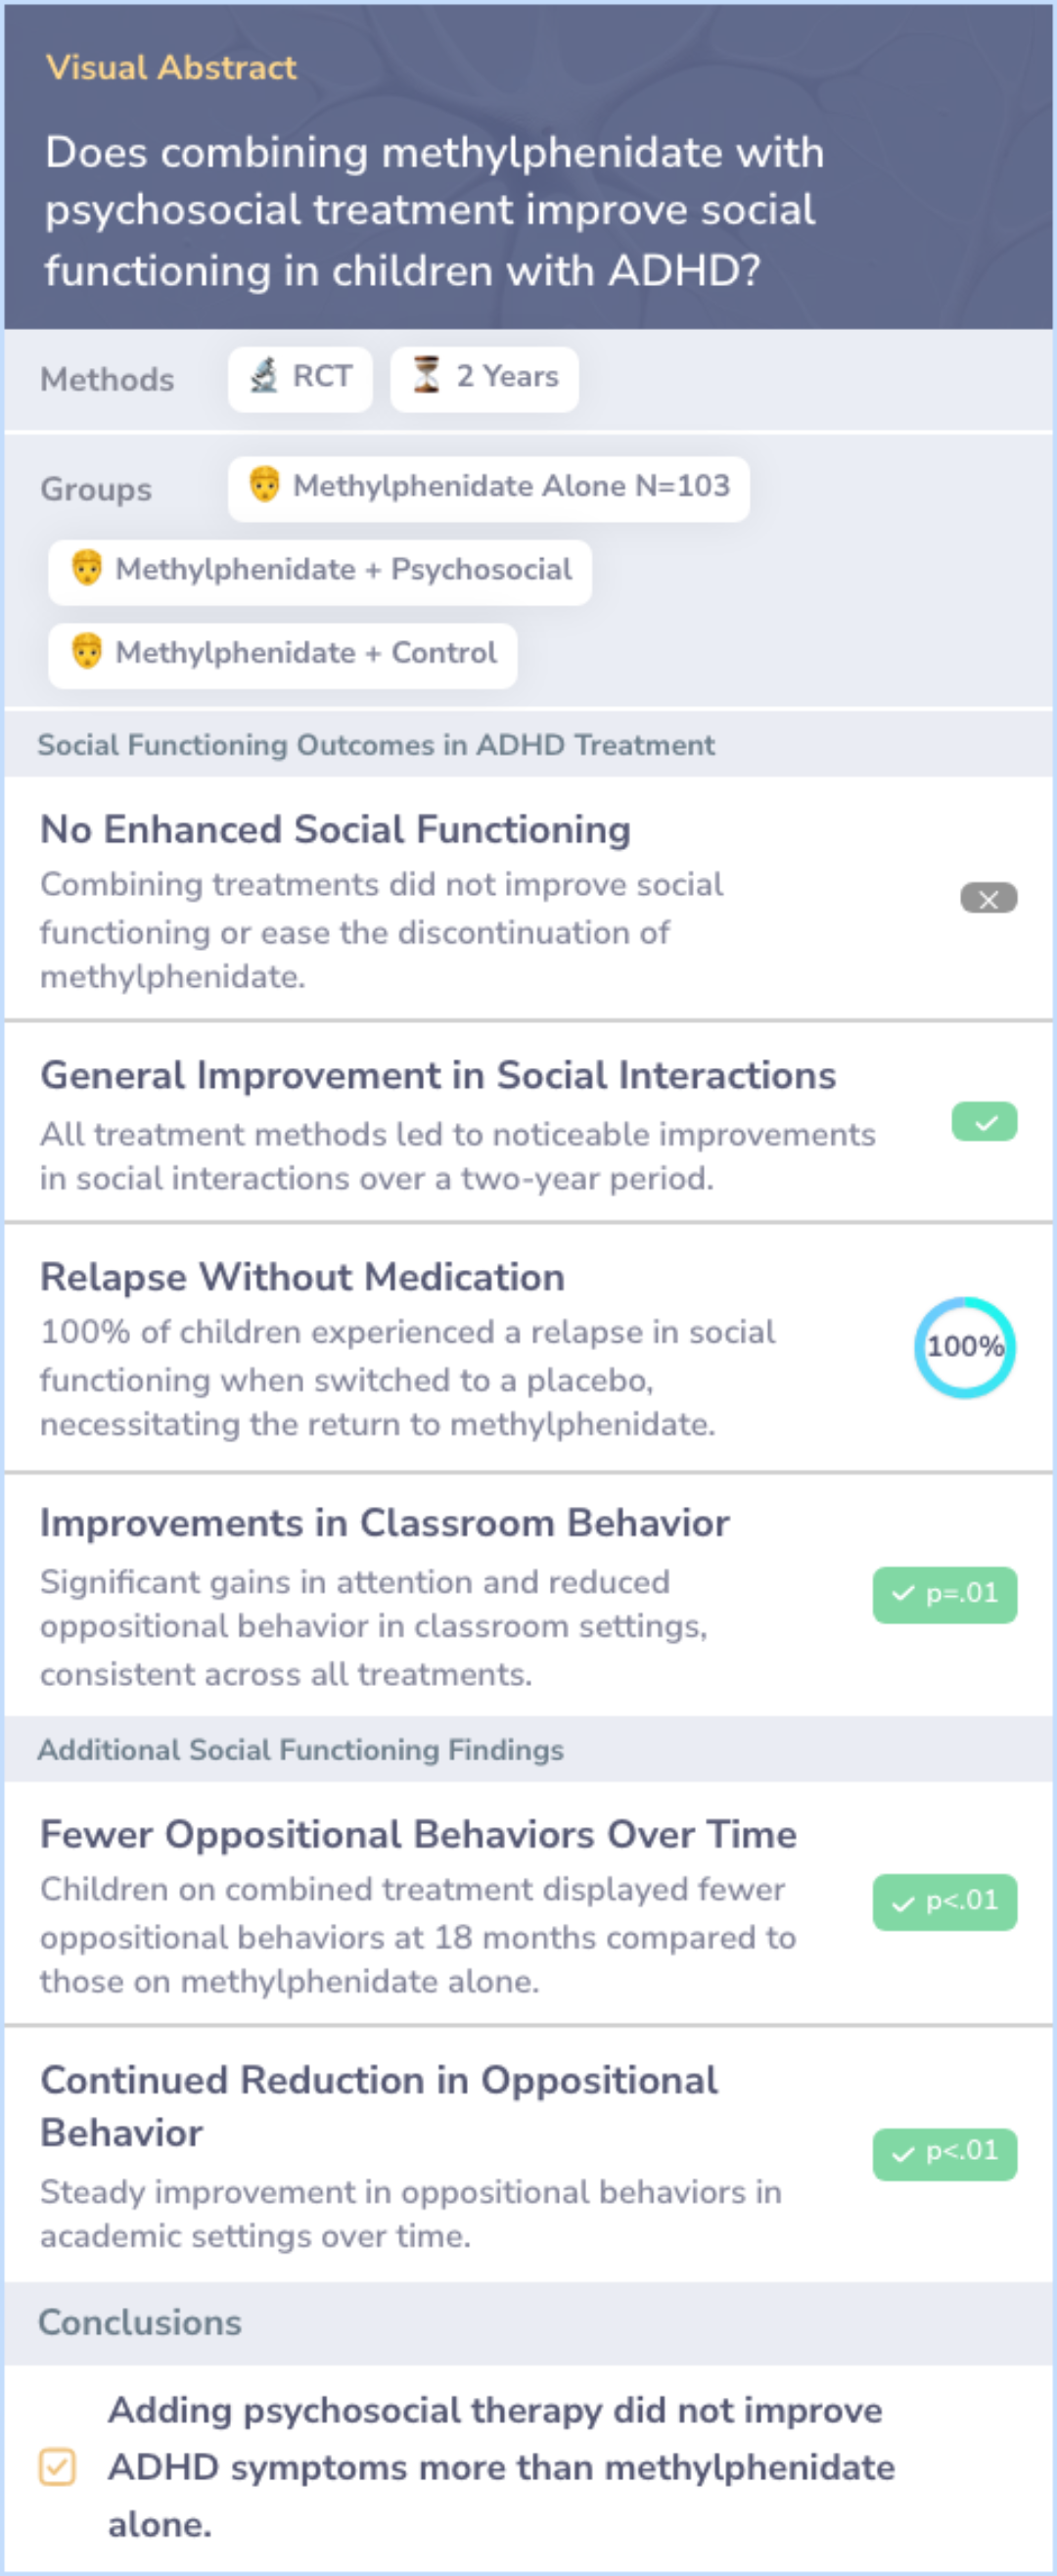Viewport: 1057px width, 2576px height.
Task: Click the gray X badge for No Enhanced Social Functioning
Action: (988, 898)
